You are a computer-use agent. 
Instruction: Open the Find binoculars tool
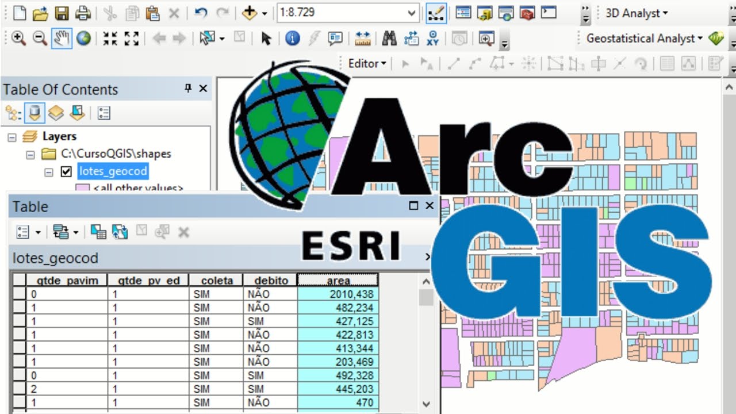pos(389,39)
